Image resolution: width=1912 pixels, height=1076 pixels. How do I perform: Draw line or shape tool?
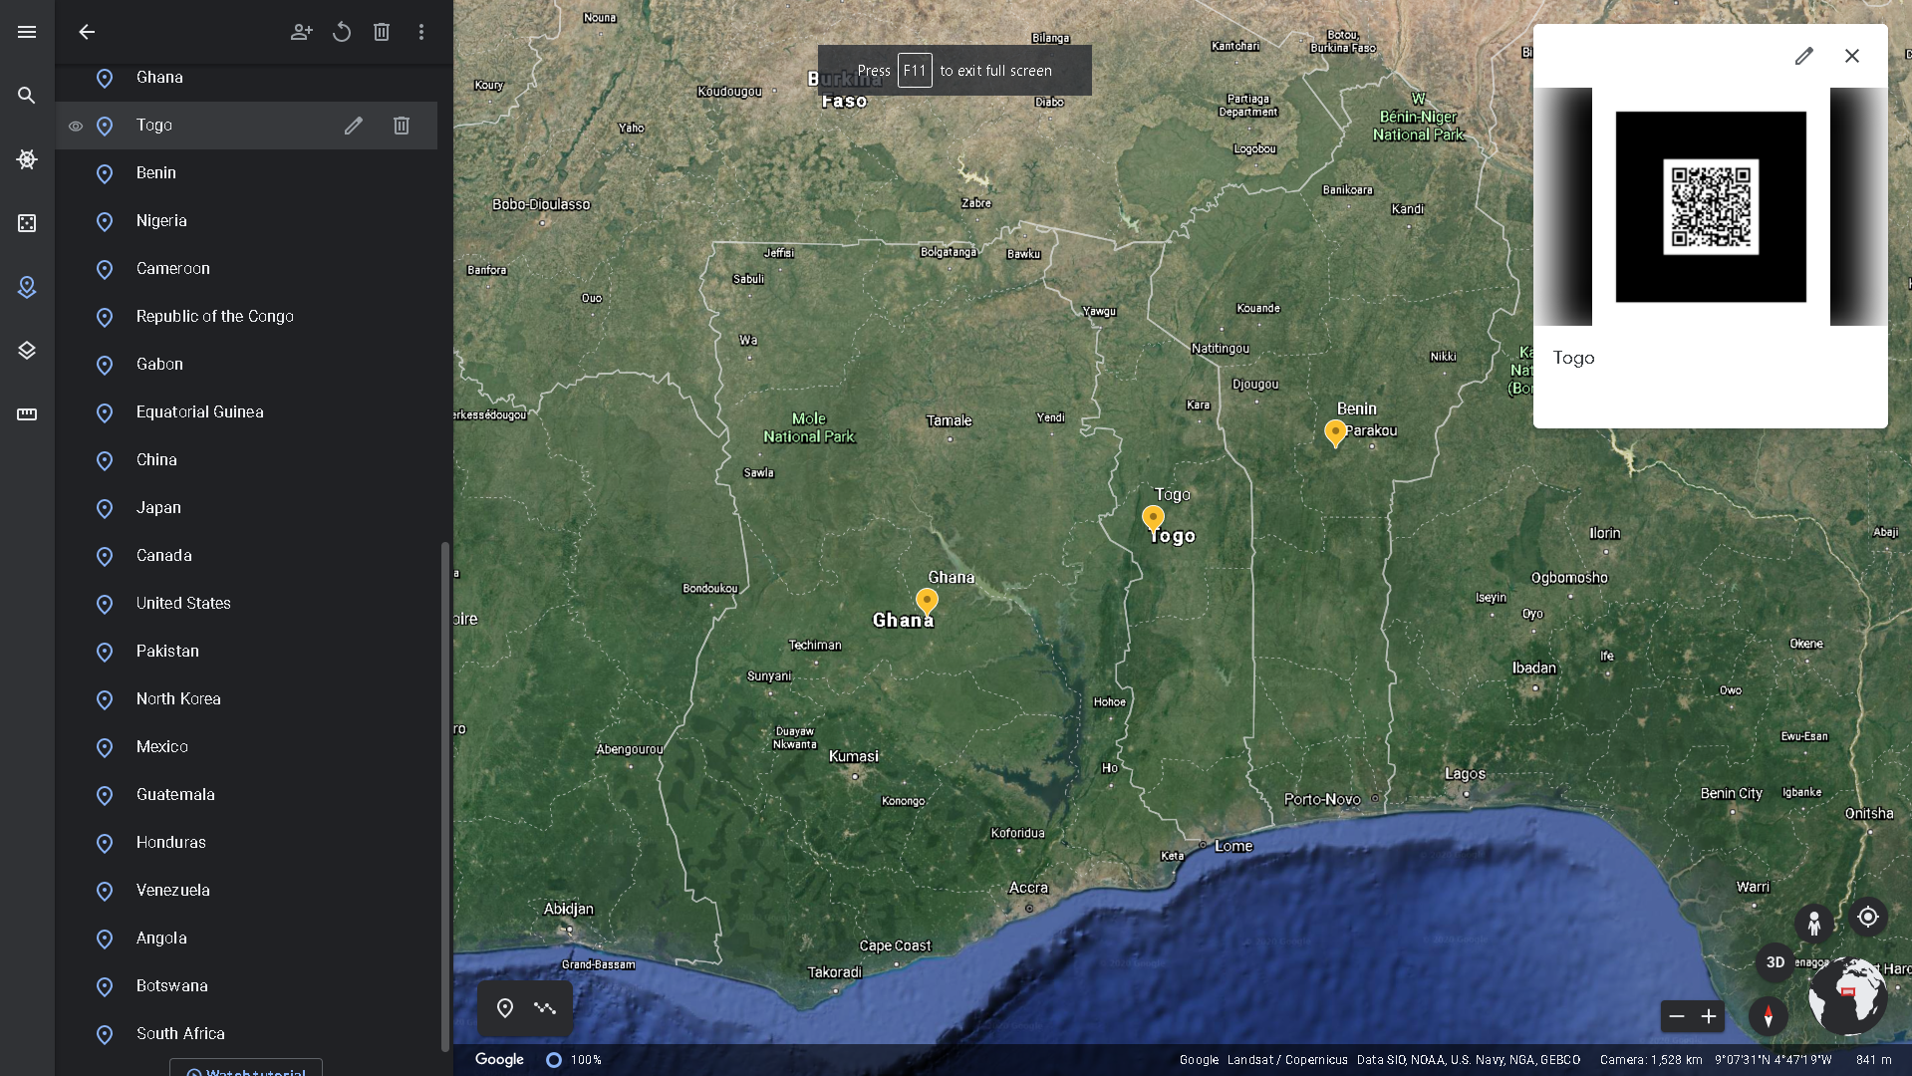(545, 1008)
